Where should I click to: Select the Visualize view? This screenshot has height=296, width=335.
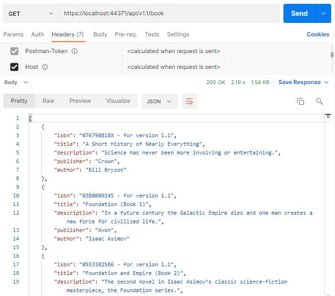tap(118, 101)
